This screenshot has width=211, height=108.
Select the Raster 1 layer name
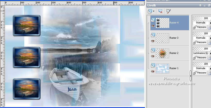click(174, 68)
